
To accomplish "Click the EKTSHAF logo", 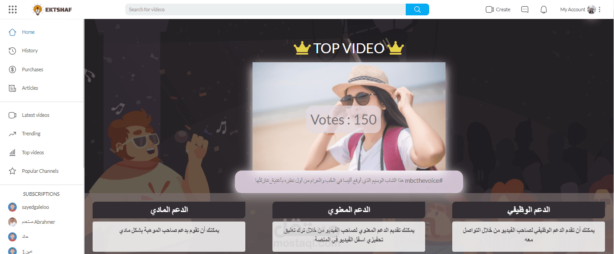I will [52, 9].
